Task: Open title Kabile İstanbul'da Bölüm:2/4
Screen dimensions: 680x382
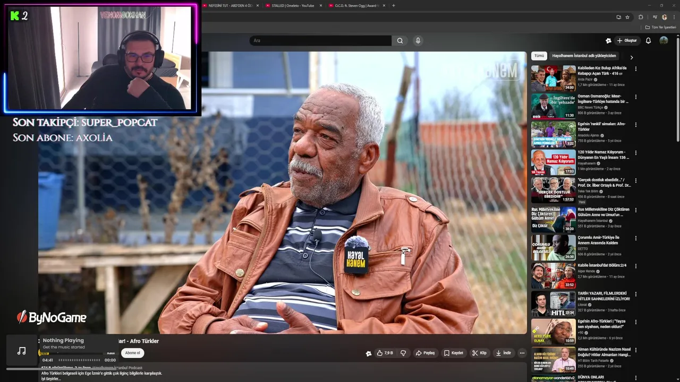Action: click(x=602, y=265)
